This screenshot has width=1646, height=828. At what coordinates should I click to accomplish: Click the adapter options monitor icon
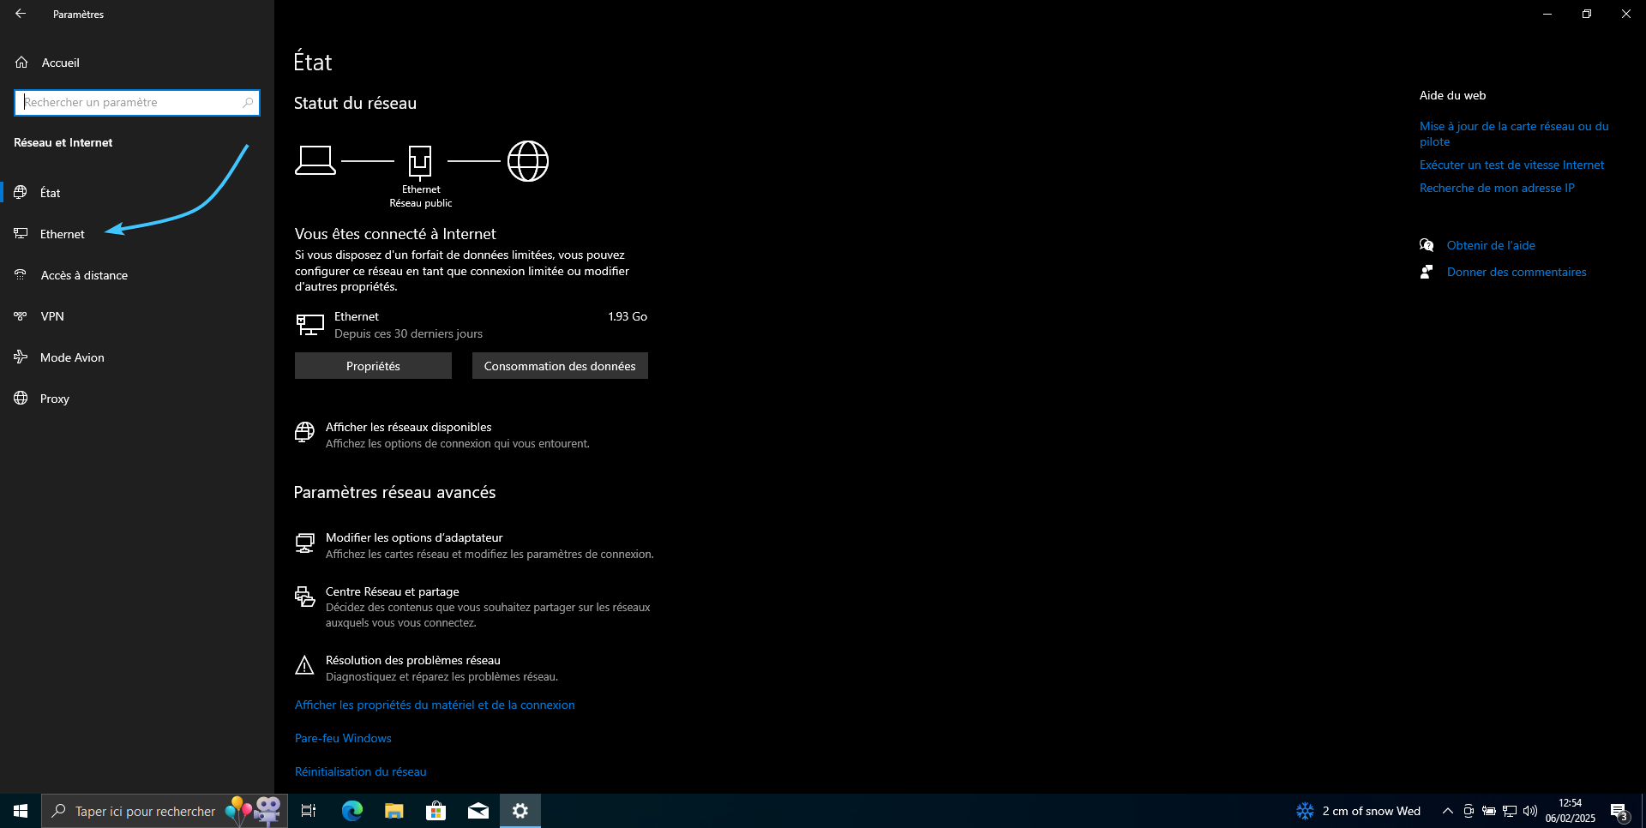pos(304,543)
